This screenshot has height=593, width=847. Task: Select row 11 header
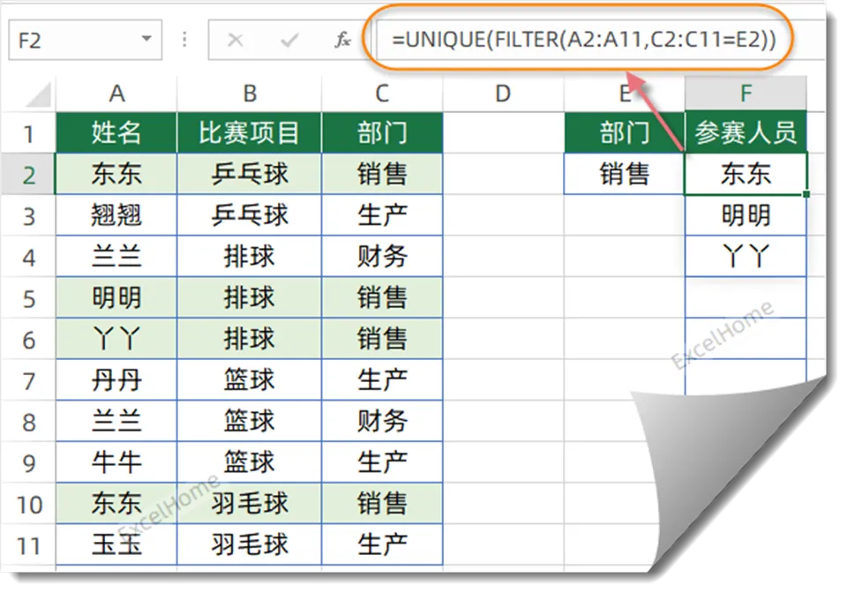pos(28,545)
